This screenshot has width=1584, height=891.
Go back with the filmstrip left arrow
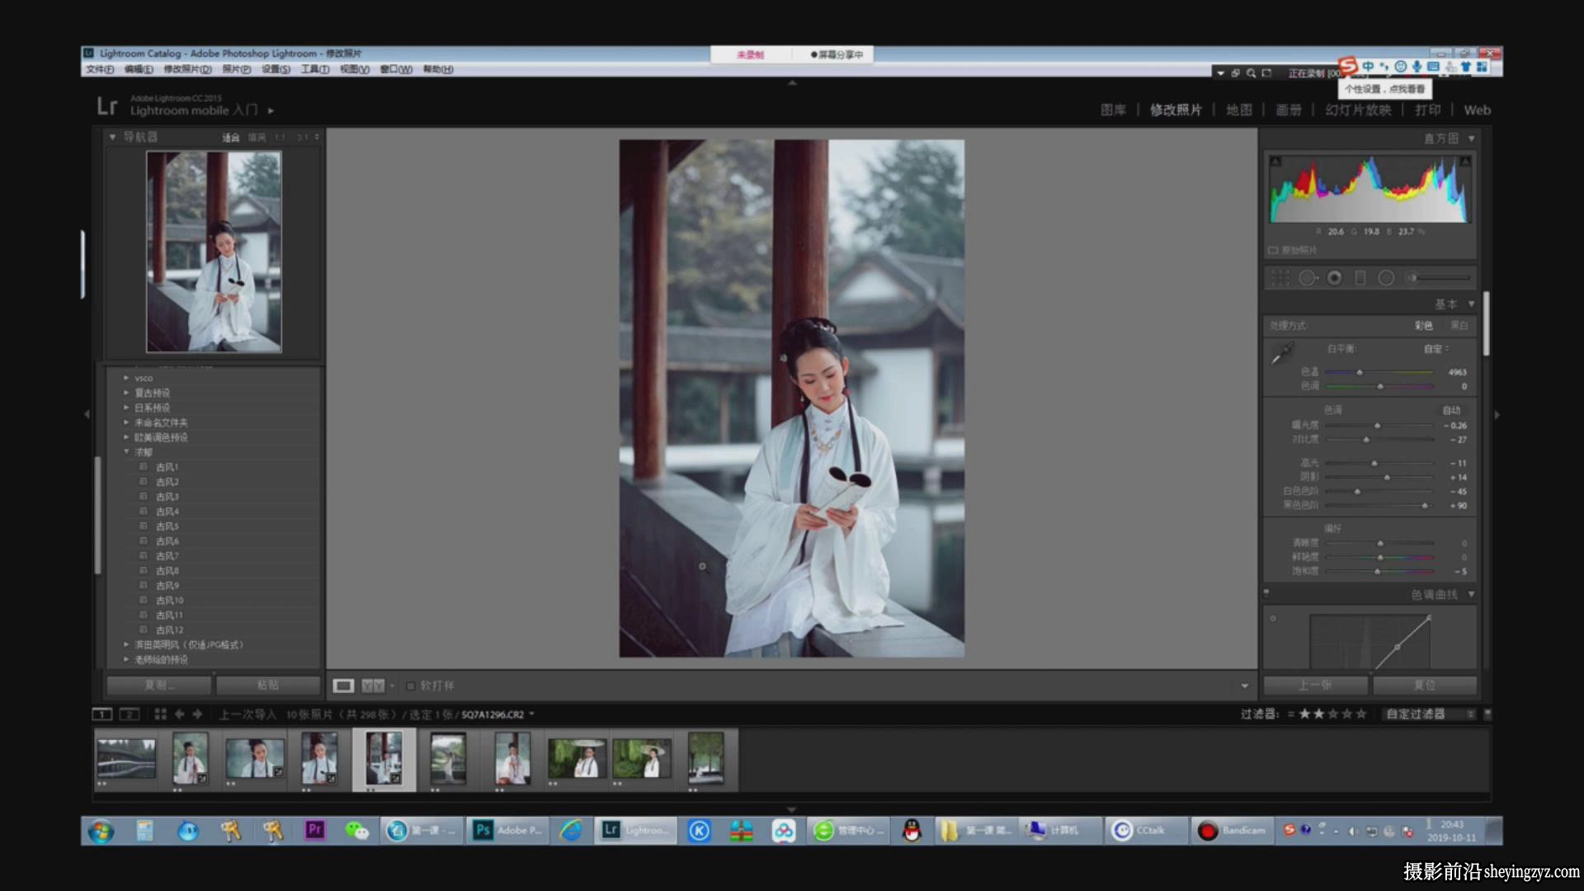click(179, 714)
